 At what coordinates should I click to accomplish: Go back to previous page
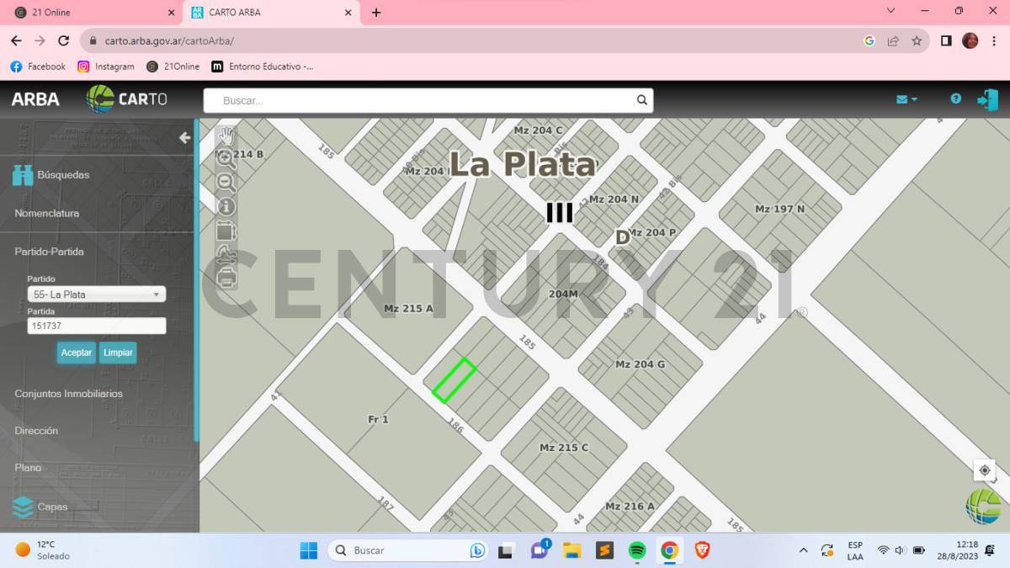[16, 40]
